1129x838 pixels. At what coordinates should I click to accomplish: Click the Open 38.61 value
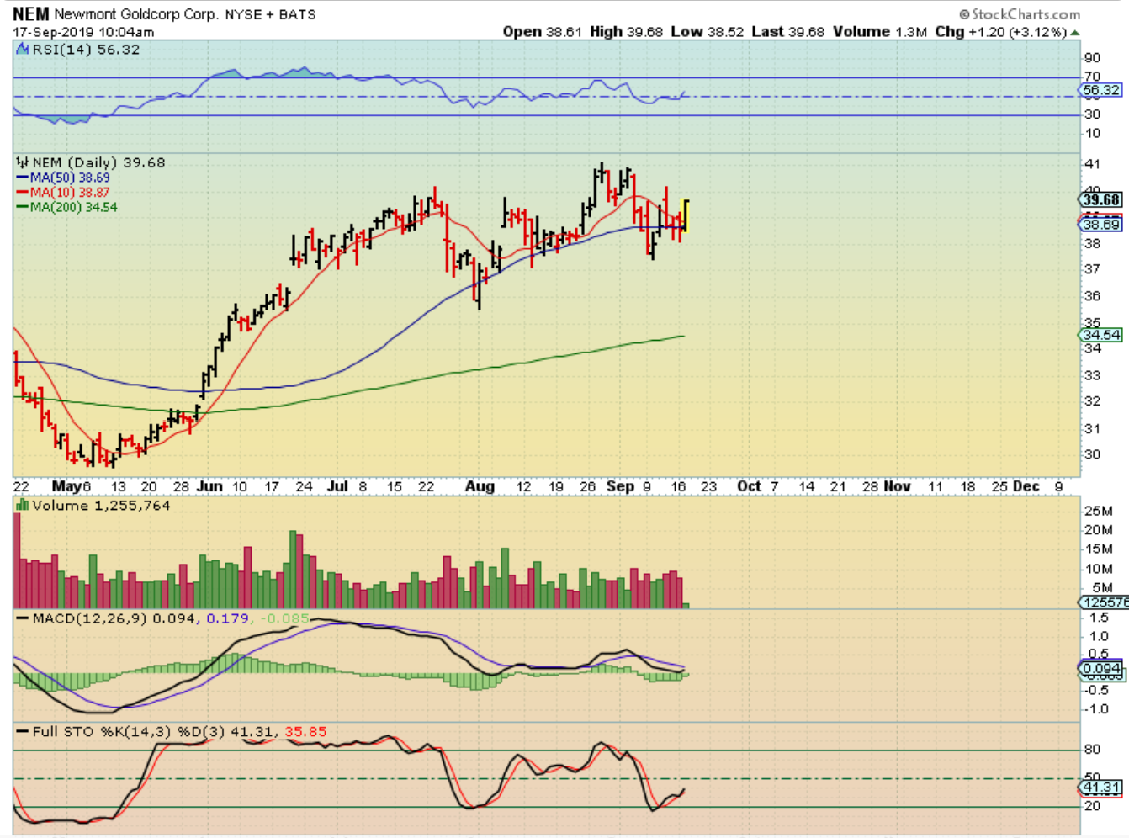point(543,32)
